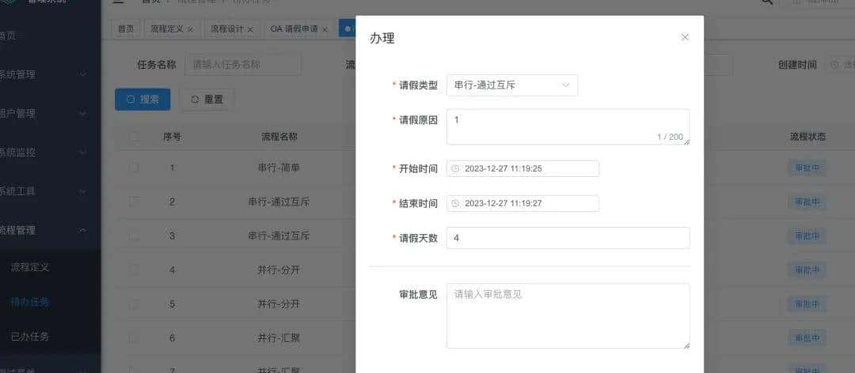855x373 pixels.
Task: Close the OA 请假申请 tab with its x
Action: tap(325, 29)
